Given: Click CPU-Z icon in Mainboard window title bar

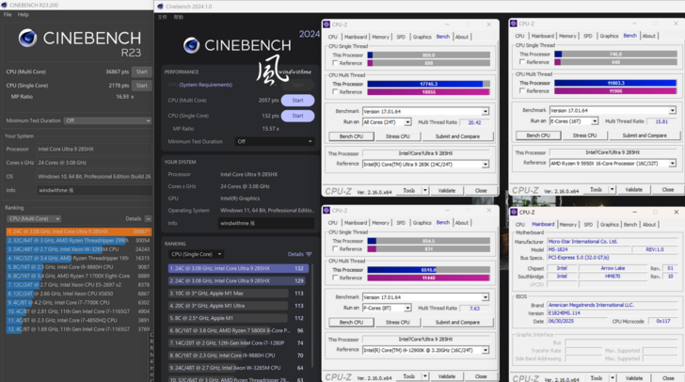Looking at the screenshot, I should click(514, 212).
